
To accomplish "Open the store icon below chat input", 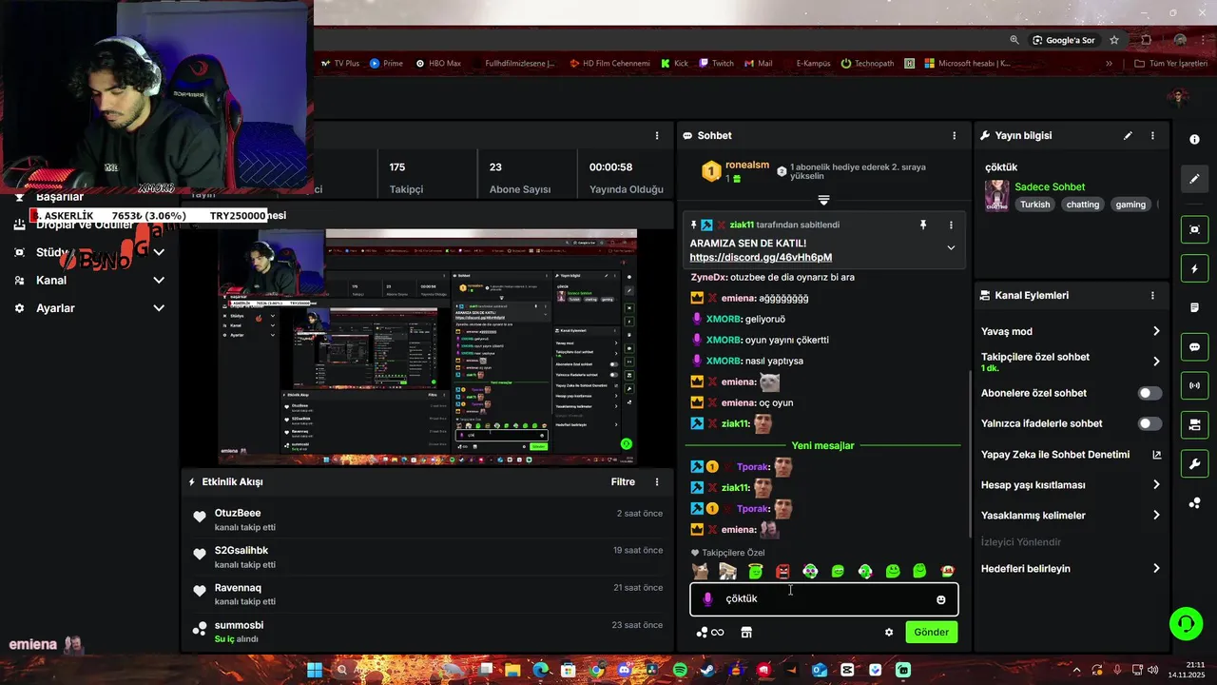I will [x=746, y=633].
